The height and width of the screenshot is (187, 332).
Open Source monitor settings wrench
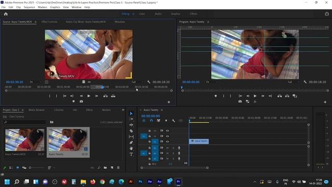pos(149,82)
